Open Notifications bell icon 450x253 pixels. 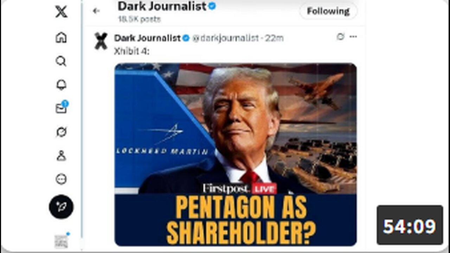[61, 85]
